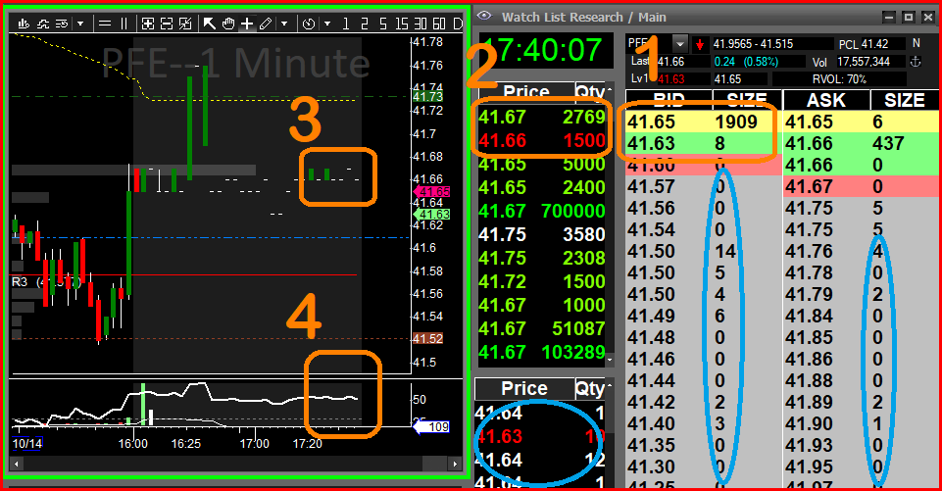The image size is (942, 491).
Task: Zoom out of the chart with minus-box icon
Action: [x=167, y=24]
